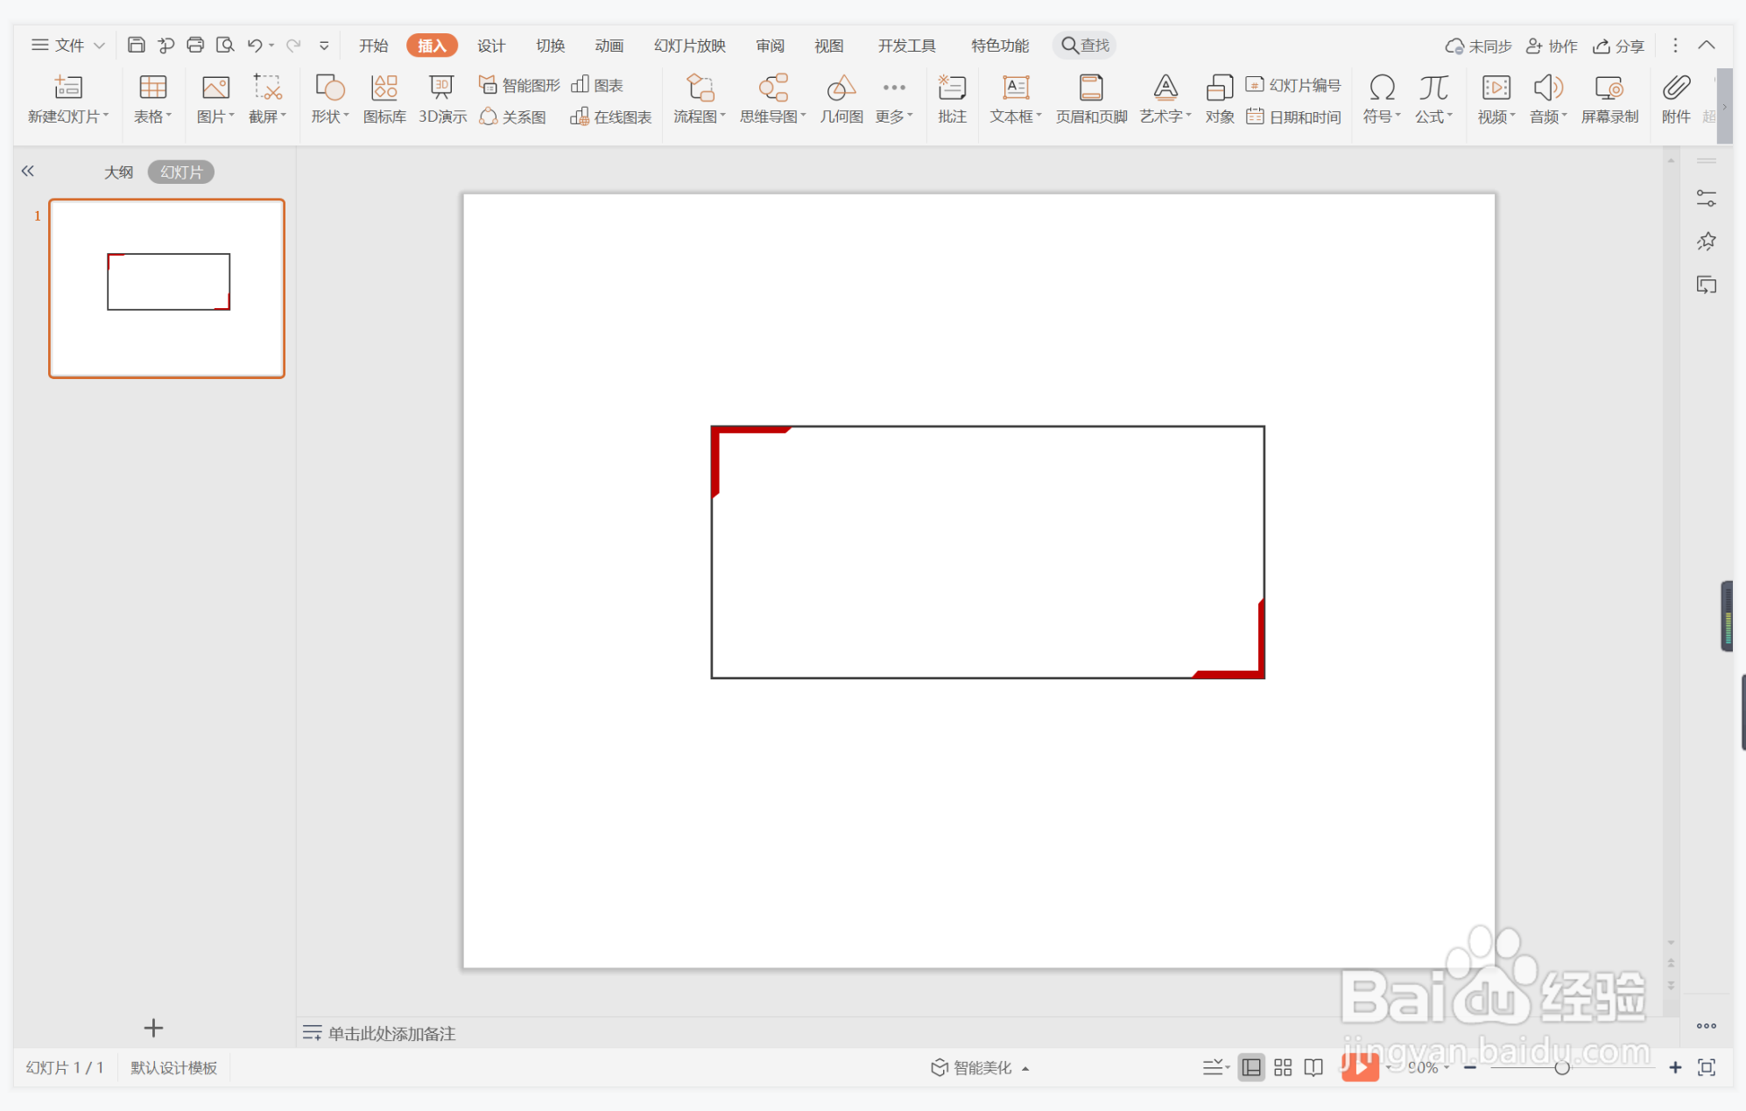Click the 对象 object icon
Screen dimensions: 1746x1111
coord(1219,98)
